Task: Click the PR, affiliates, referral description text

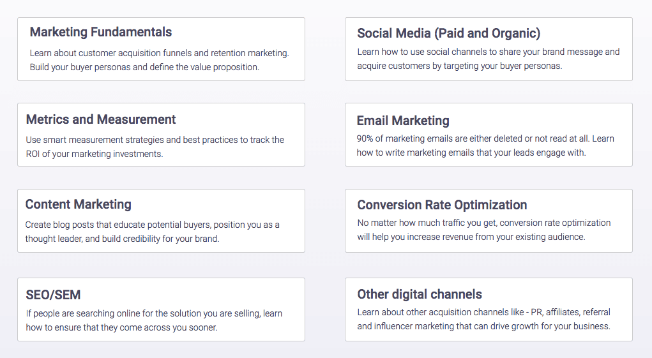Action: [483, 319]
